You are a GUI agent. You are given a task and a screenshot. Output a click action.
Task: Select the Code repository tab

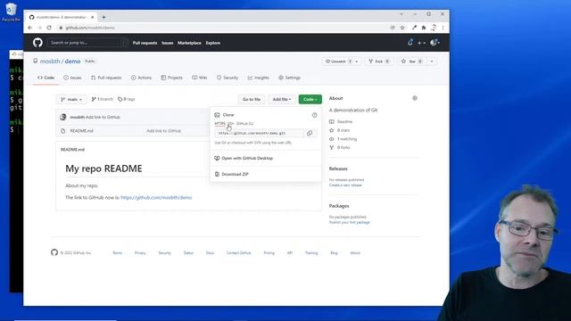pos(46,78)
